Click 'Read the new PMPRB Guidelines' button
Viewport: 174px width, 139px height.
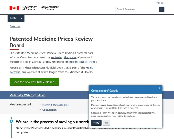pos(34,82)
